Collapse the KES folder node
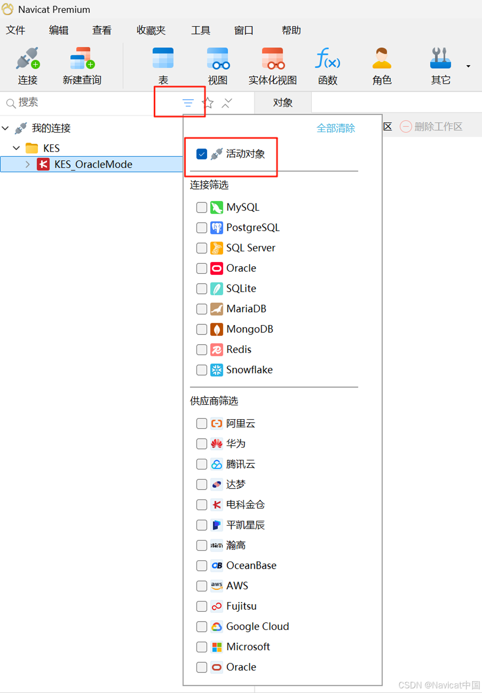This screenshot has width=482, height=693. click(x=16, y=148)
